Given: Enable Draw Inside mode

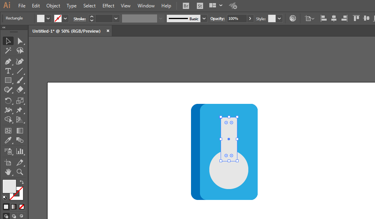Looking at the screenshot, I should coord(21,216).
